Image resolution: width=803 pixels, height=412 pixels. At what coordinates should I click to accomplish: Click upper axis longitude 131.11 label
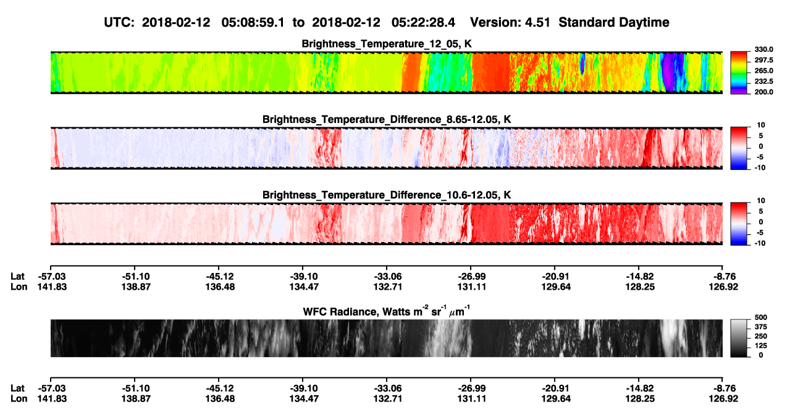pyautogui.click(x=471, y=287)
